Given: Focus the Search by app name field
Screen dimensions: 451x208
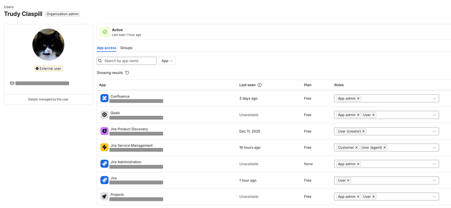Looking at the screenshot, I should (126, 61).
